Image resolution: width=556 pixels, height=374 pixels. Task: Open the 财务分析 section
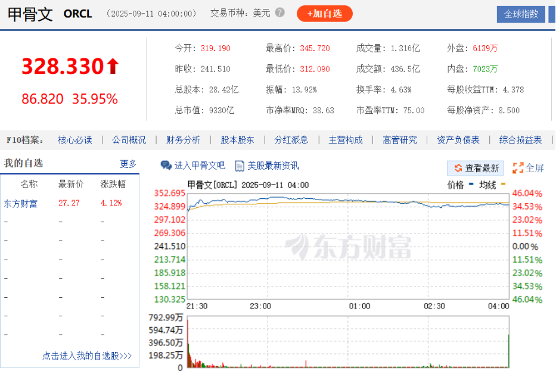pos(183,141)
